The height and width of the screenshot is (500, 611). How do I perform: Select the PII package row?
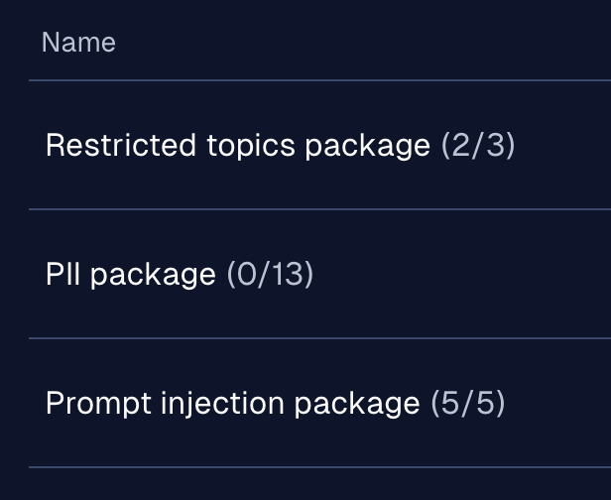[319, 274]
